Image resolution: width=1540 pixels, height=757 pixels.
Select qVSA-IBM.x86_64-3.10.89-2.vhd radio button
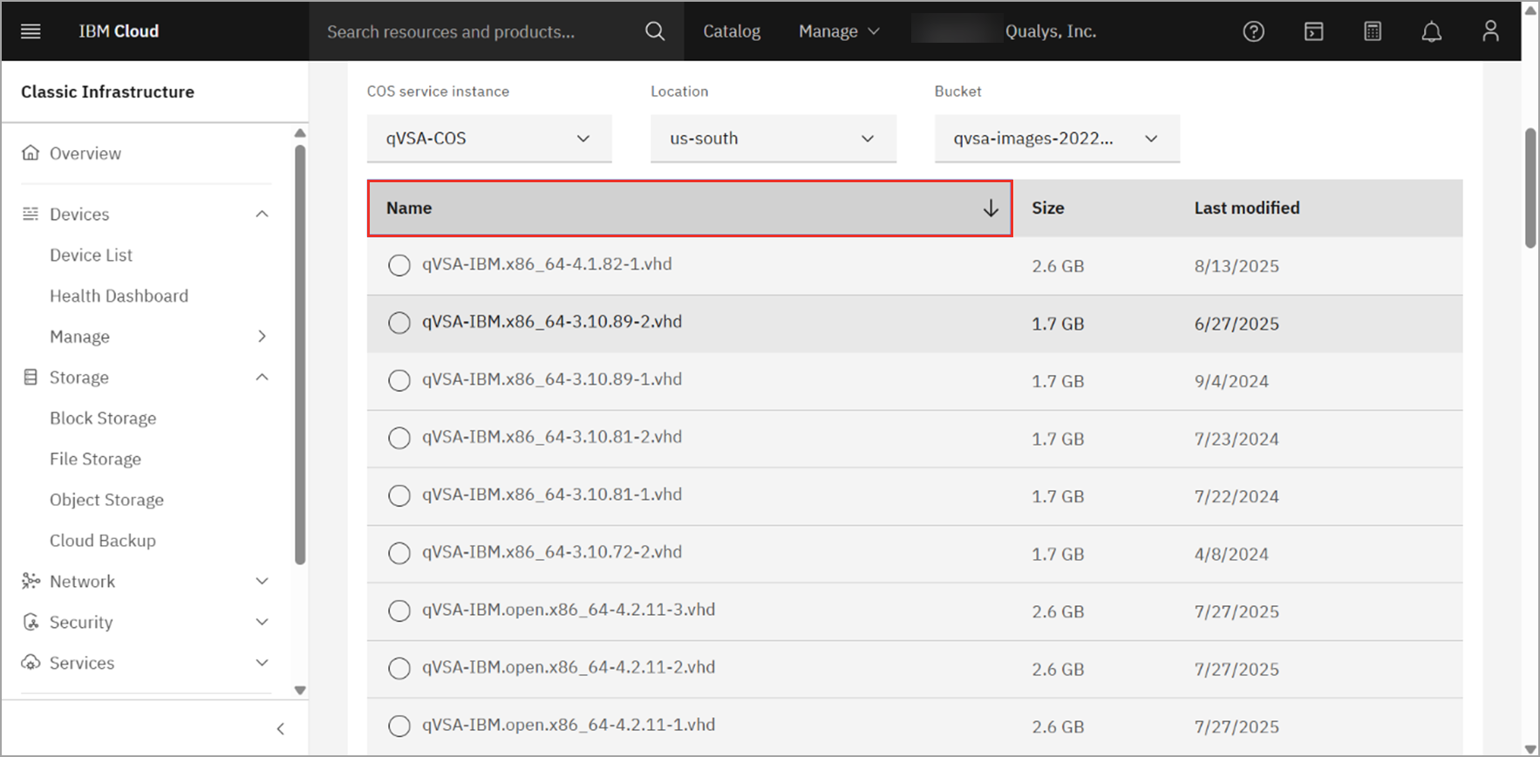tap(399, 323)
